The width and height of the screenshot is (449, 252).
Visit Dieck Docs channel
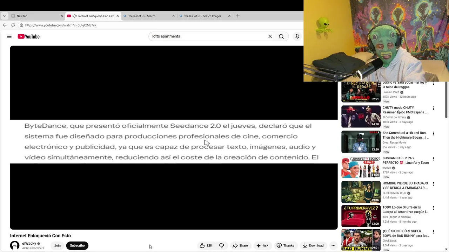pos(389,241)
